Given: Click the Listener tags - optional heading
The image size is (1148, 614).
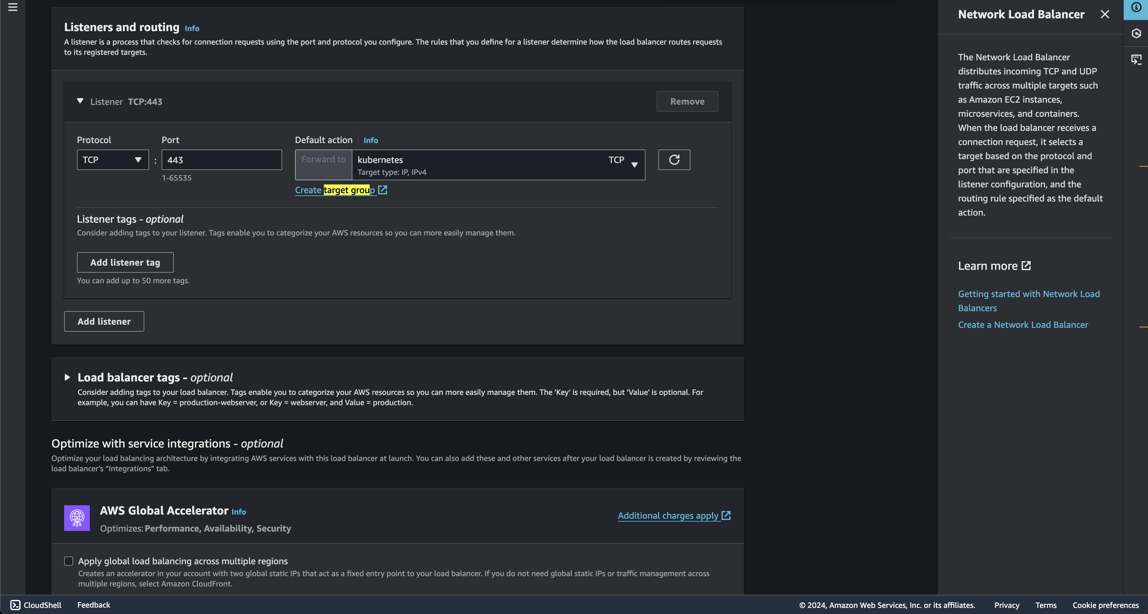Looking at the screenshot, I should click(130, 219).
